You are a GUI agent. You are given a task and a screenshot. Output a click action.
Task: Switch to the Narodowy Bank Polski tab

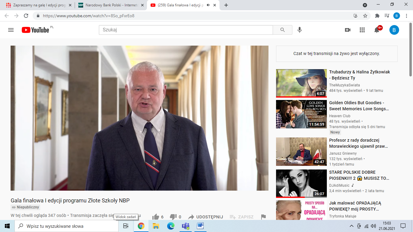[111, 5]
